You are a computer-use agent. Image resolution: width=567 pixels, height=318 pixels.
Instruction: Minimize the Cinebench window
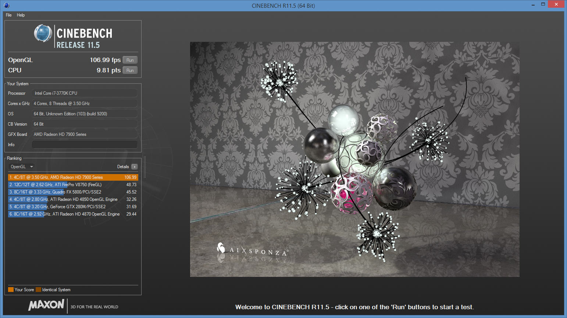[533, 5]
